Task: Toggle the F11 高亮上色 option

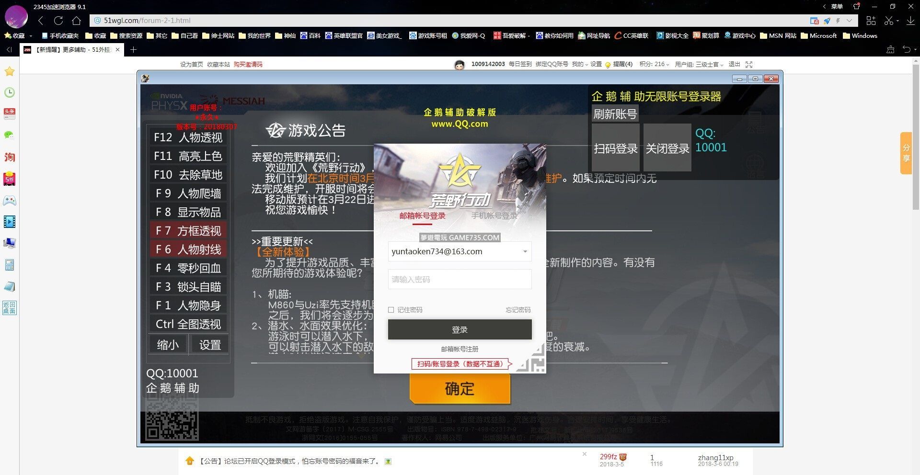Action: tap(188, 156)
